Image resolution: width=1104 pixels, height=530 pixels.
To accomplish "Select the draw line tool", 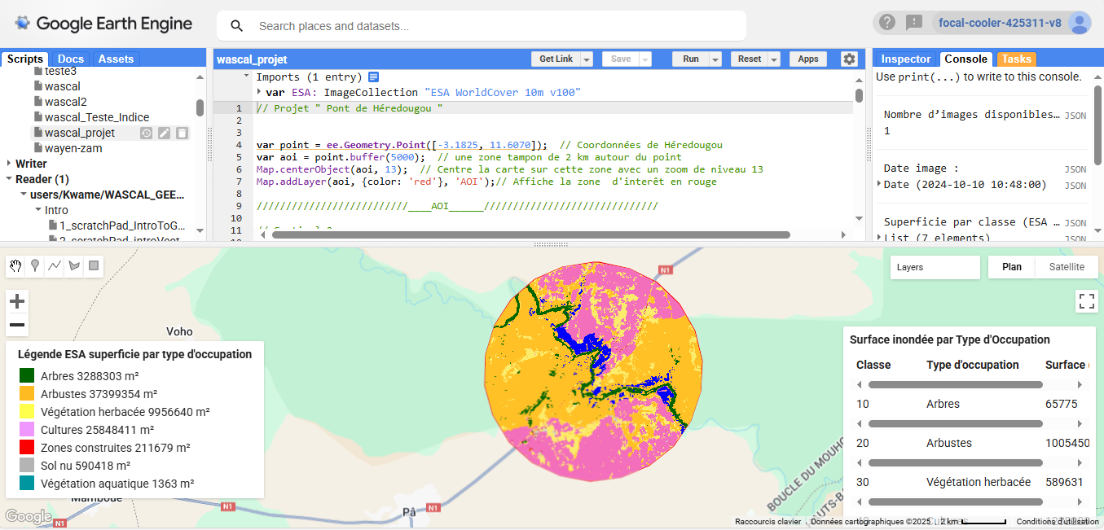I will point(55,265).
